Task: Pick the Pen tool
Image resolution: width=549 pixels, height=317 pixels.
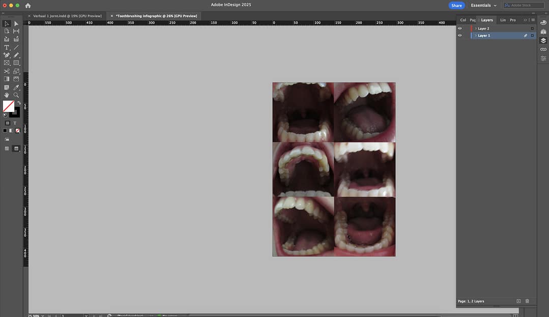Action: pos(7,55)
